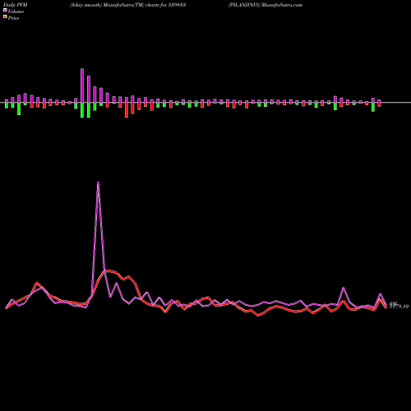Click the '(PILANIINVS) MunafaSutra.com' header text
This screenshot has width=411, height=411.
pyautogui.click(x=266, y=5)
